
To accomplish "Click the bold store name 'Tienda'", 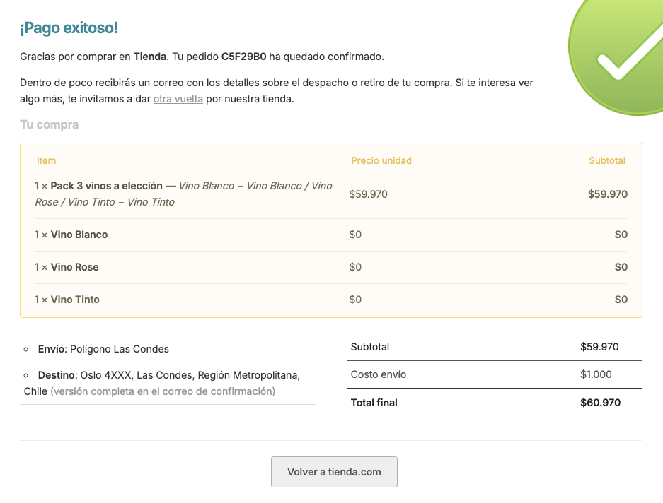I will [x=150, y=57].
